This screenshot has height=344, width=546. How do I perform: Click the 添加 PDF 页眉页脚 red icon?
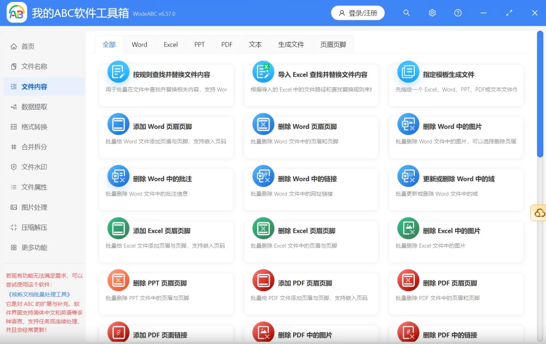(x=263, y=280)
